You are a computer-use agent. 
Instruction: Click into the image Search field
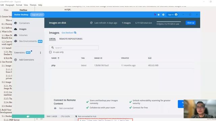pyautogui.click(x=74, y=48)
